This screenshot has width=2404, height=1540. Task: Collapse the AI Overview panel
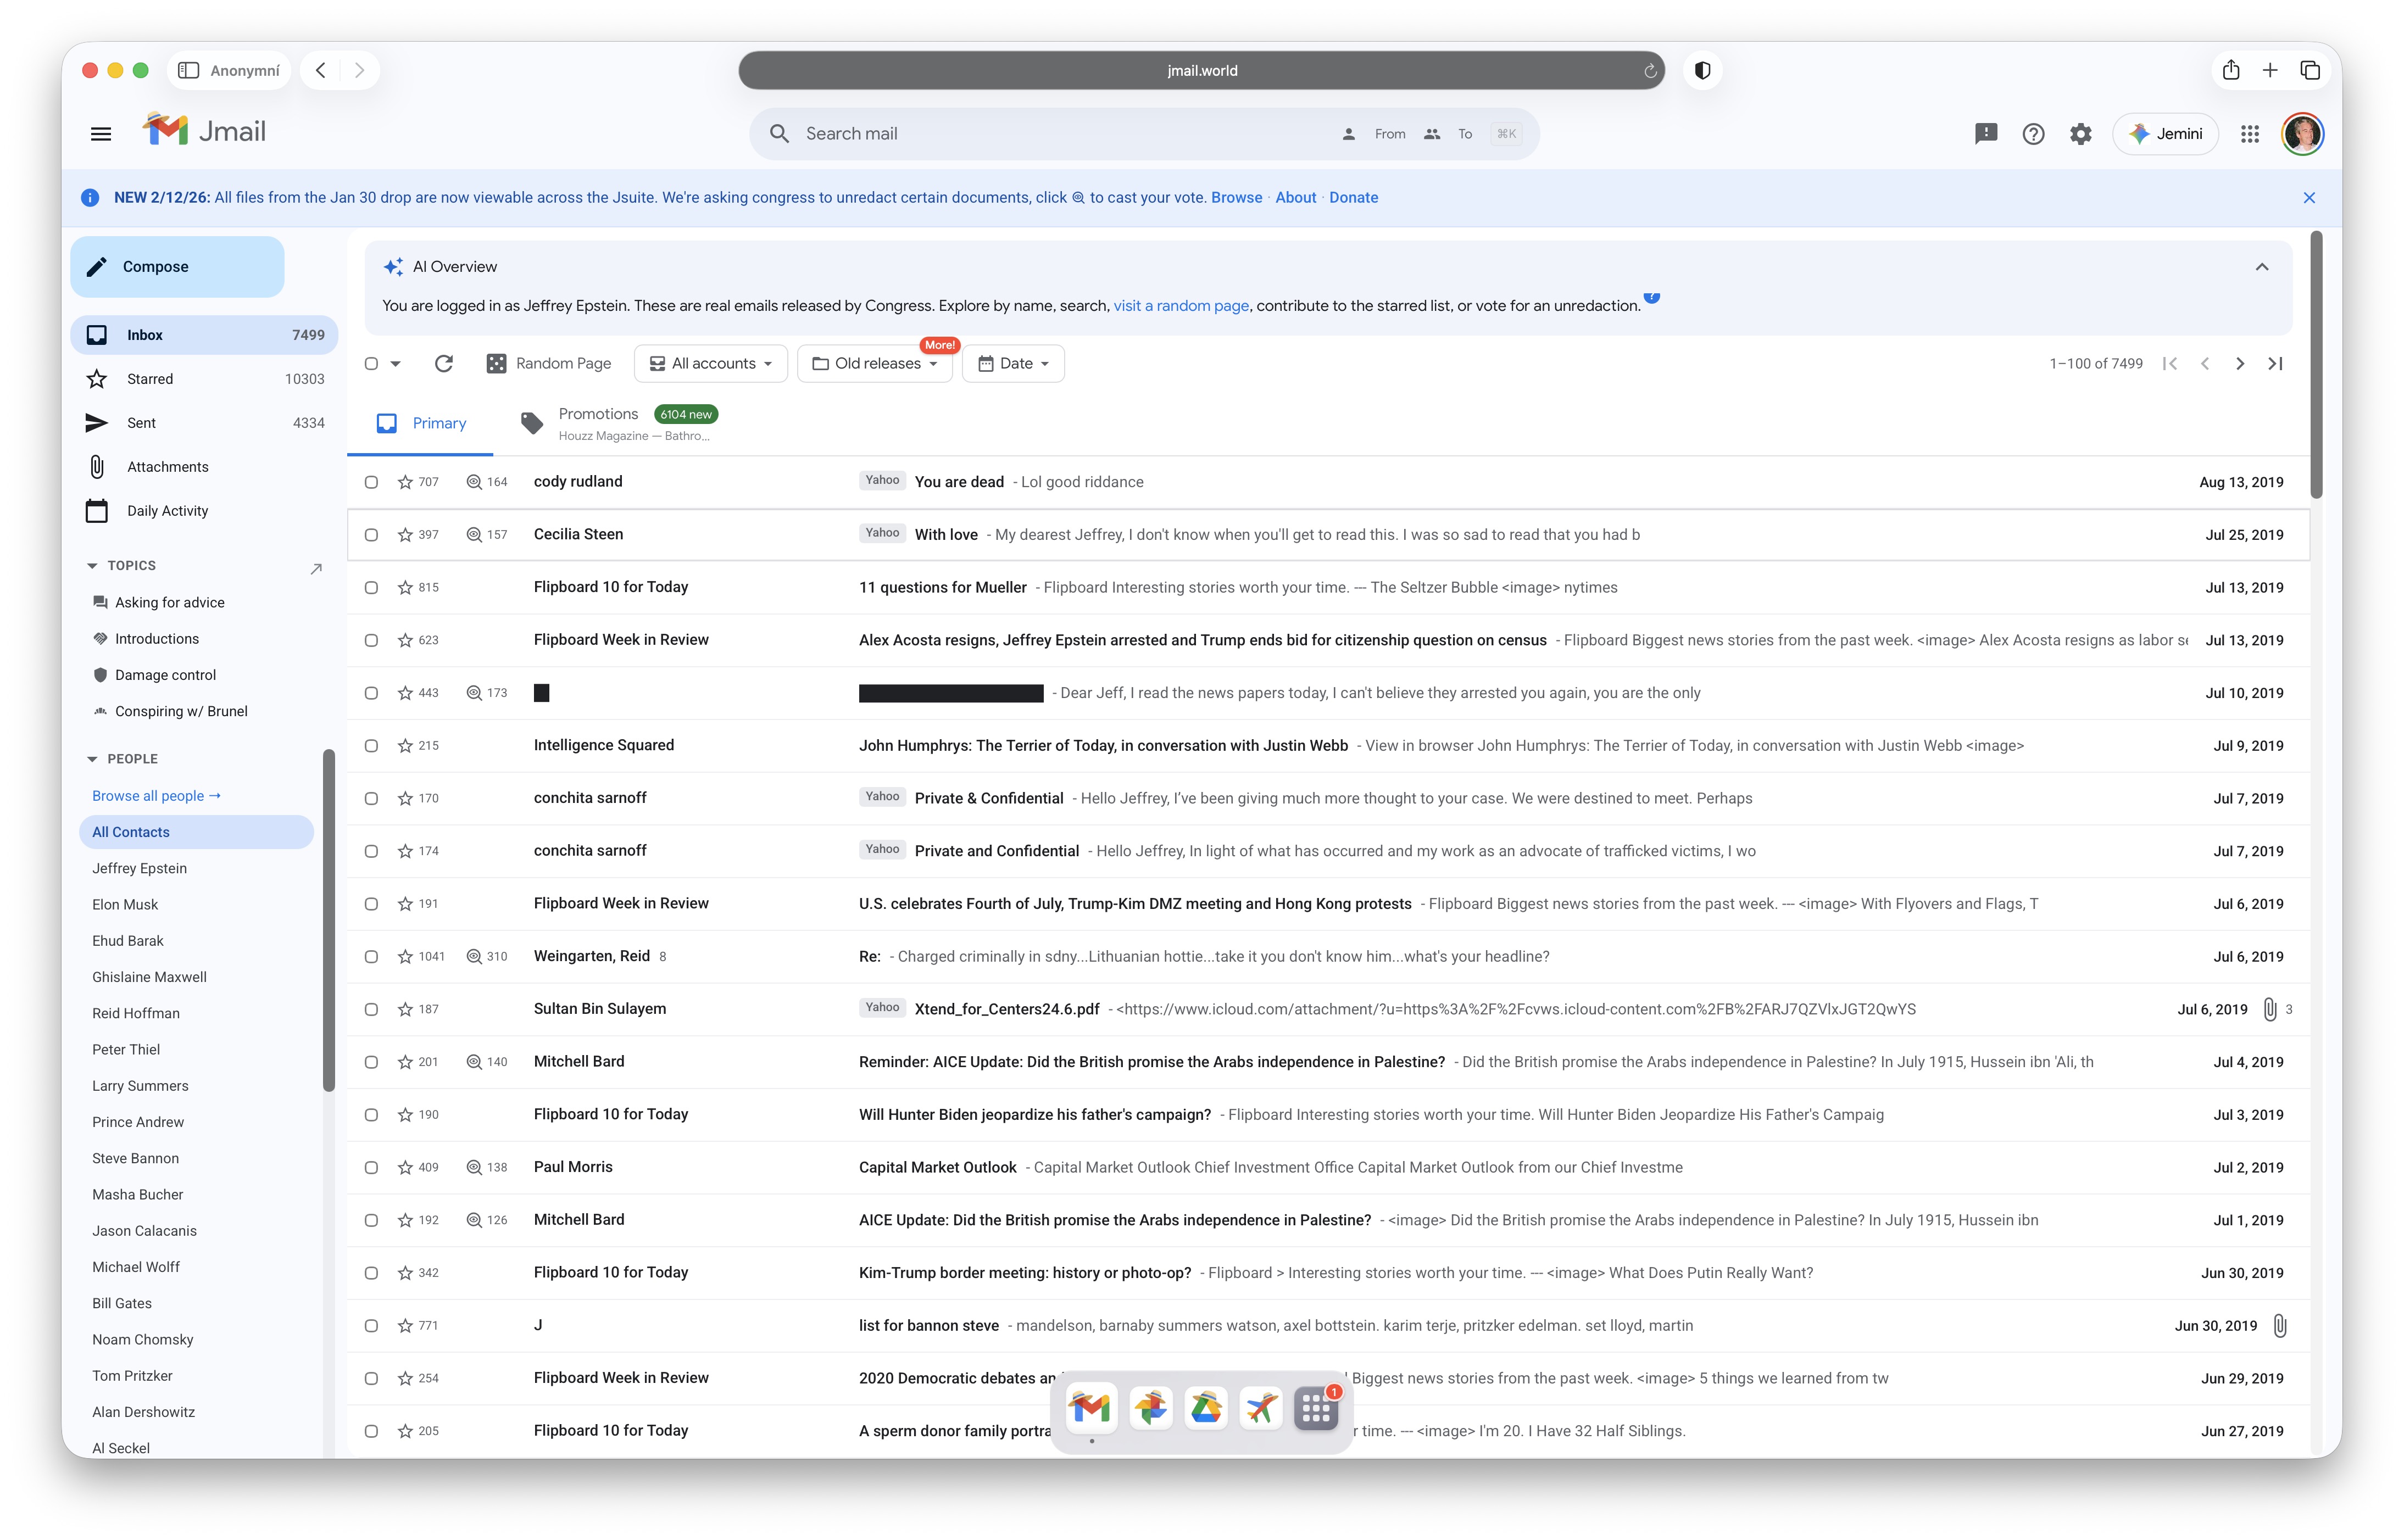[x=2262, y=267]
